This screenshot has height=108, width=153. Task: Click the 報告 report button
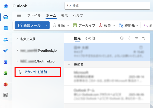click(x=105, y=25)
